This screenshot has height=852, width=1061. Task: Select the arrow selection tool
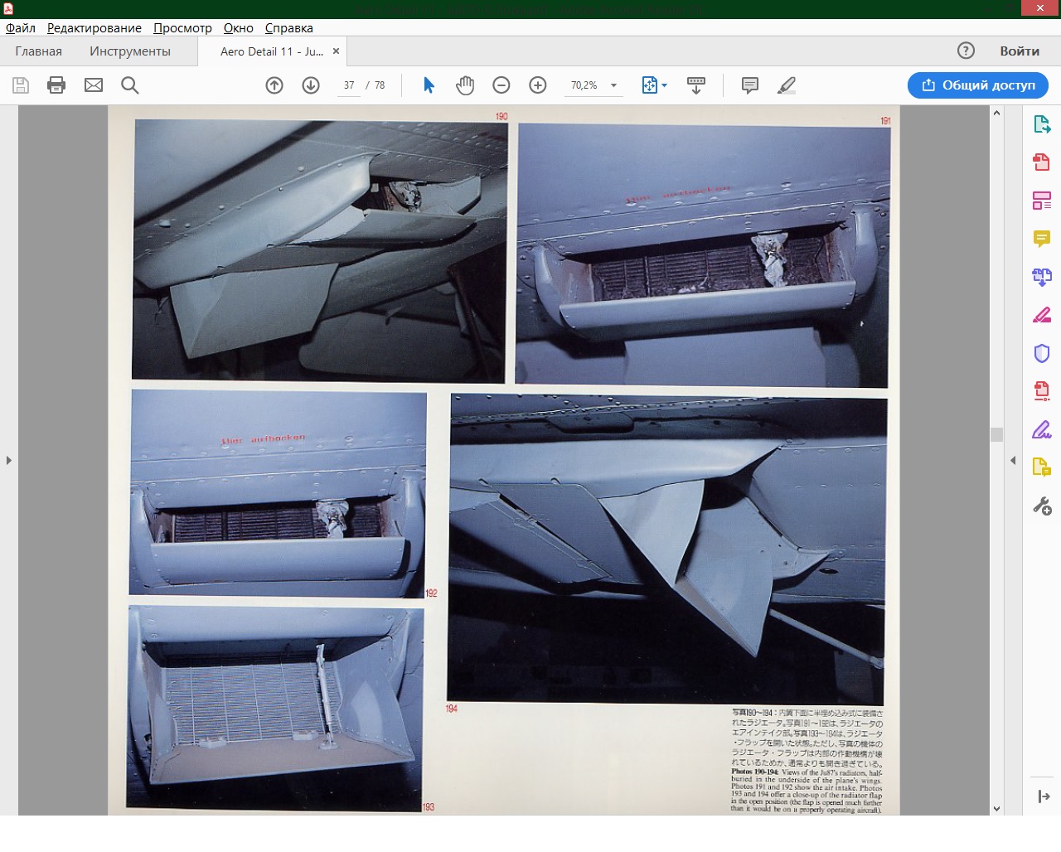429,85
